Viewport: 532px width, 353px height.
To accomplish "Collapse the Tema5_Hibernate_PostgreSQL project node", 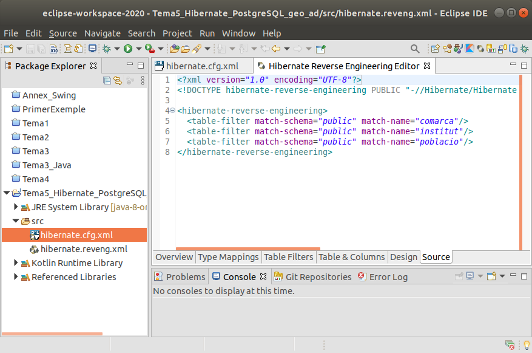I will point(7,193).
